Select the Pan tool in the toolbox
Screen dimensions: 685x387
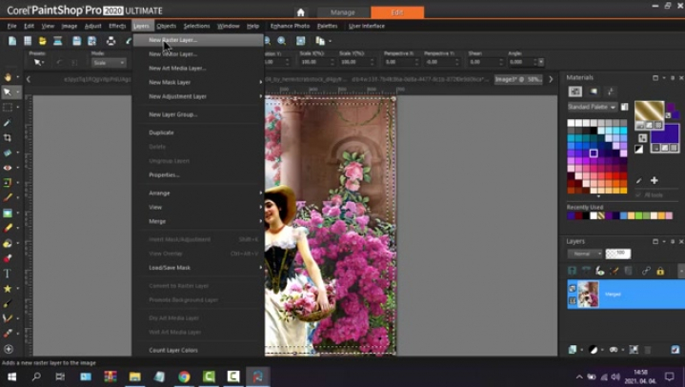tap(8, 77)
